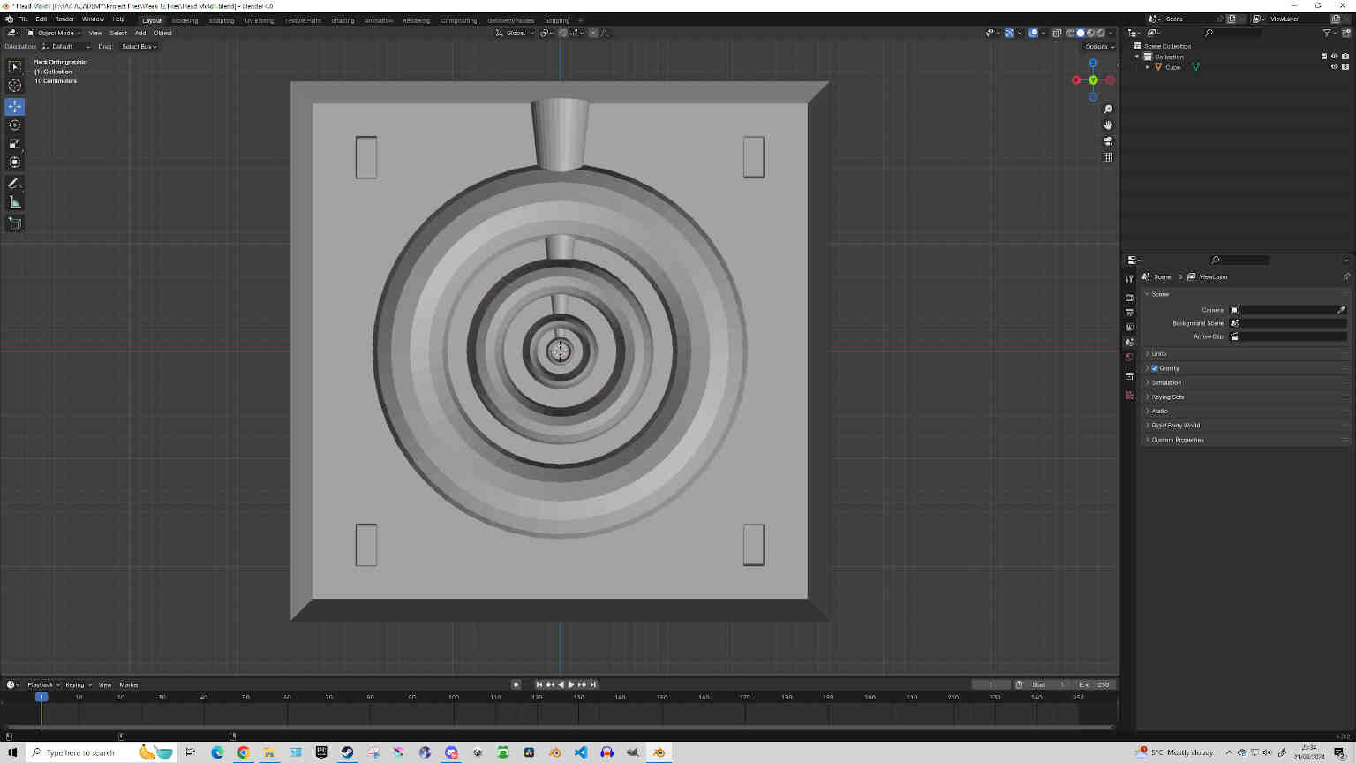Select the Select Box tool
The height and width of the screenshot is (763, 1356).
pos(15,67)
